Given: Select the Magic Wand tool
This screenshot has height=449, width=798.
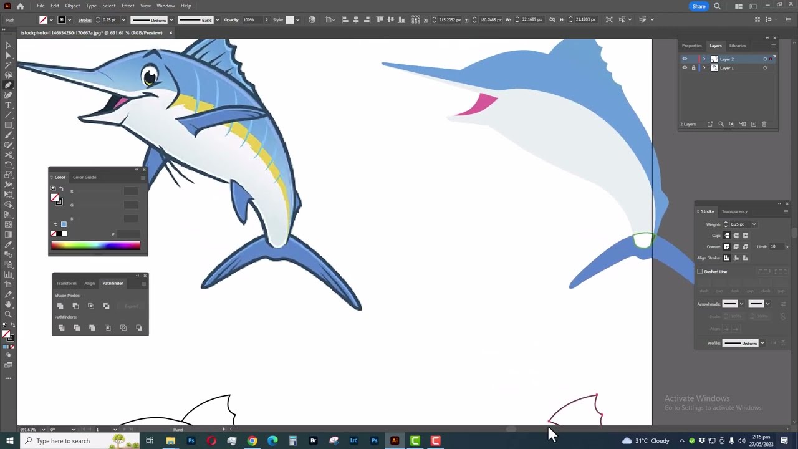Looking at the screenshot, I should [x=8, y=65].
